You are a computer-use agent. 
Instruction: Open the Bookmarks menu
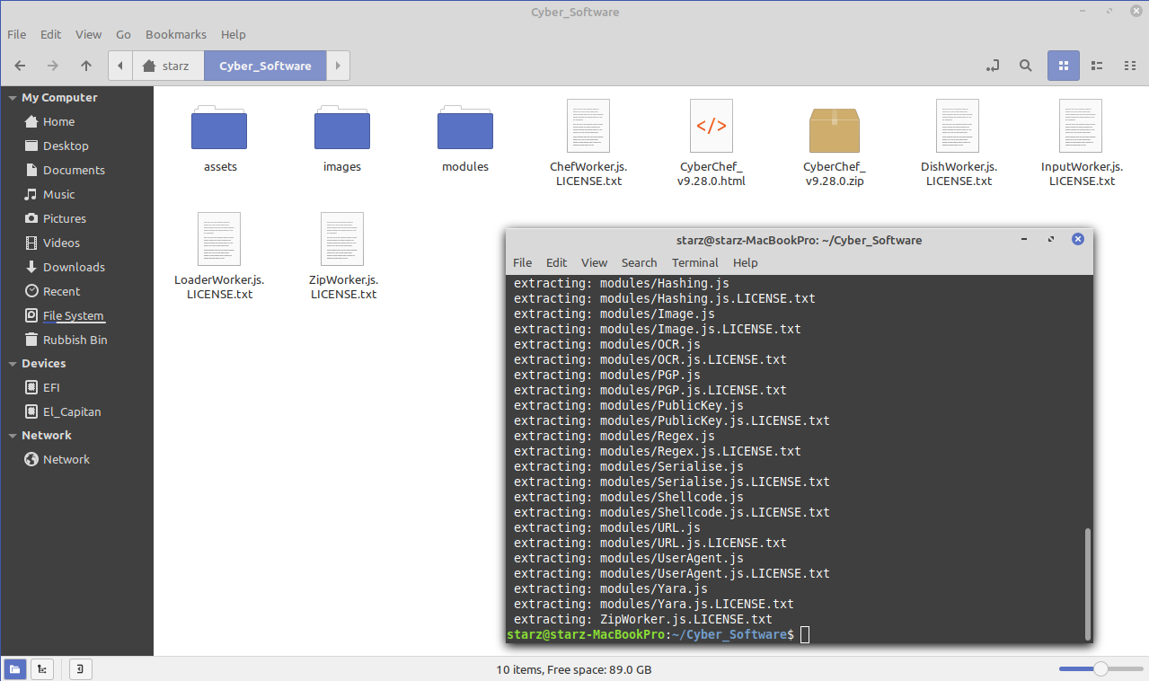coord(175,34)
